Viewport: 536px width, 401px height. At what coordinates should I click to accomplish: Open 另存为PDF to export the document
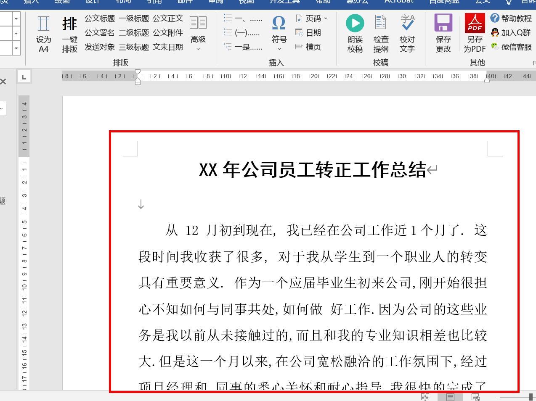click(475, 34)
